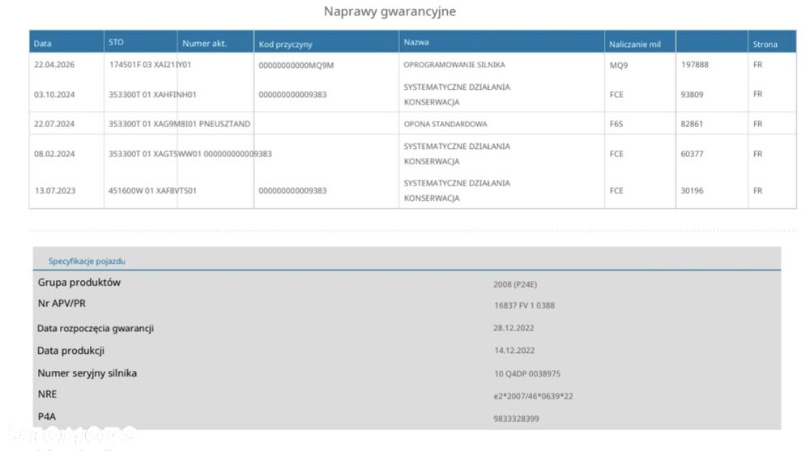
Task: Click the value 16837 FV 1 0388
Action: [x=524, y=306]
